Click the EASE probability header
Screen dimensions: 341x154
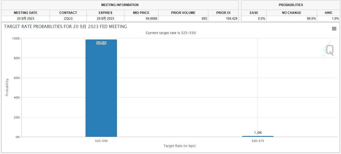[254, 13]
